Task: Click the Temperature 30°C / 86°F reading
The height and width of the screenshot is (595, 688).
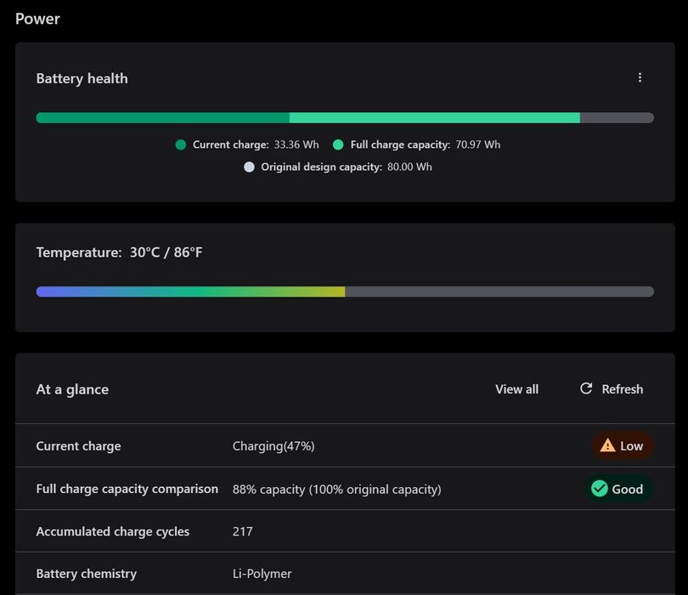Action: 120,252
